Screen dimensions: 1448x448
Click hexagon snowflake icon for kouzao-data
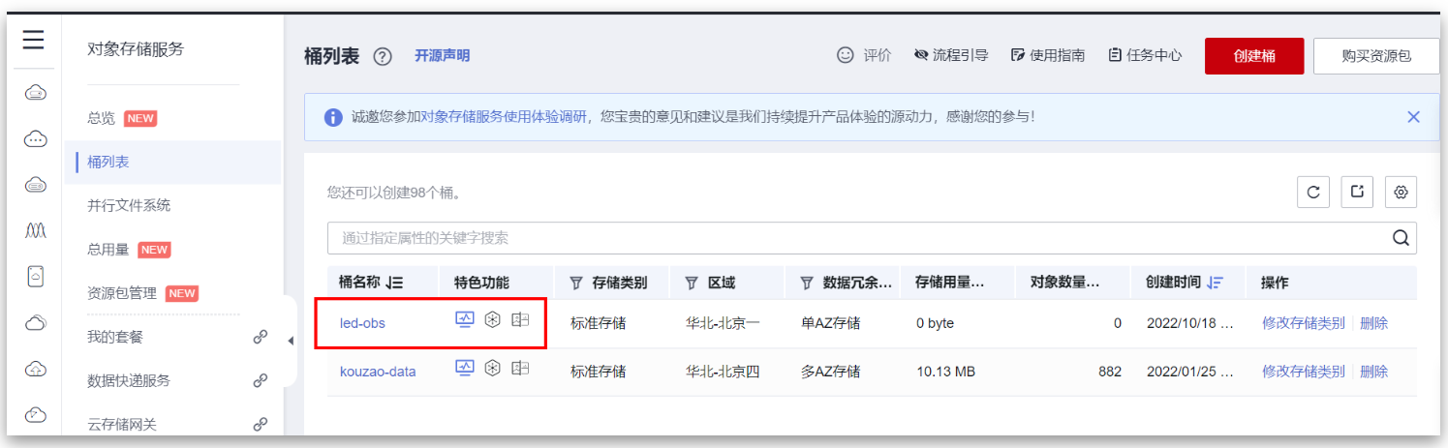pyautogui.click(x=492, y=368)
